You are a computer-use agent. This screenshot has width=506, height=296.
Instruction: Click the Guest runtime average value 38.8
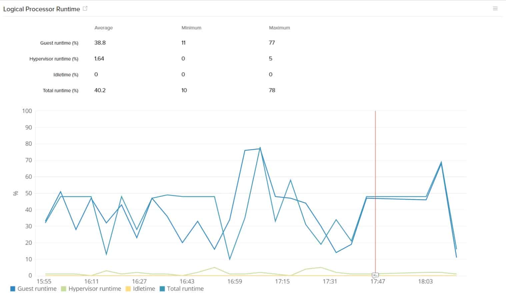100,43
